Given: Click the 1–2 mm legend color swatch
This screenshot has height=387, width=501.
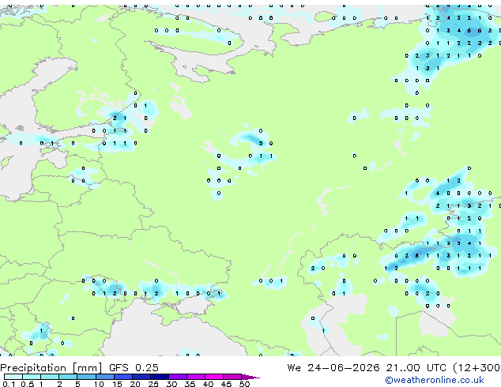Looking at the screenshot, I should (x=50, y=377).
